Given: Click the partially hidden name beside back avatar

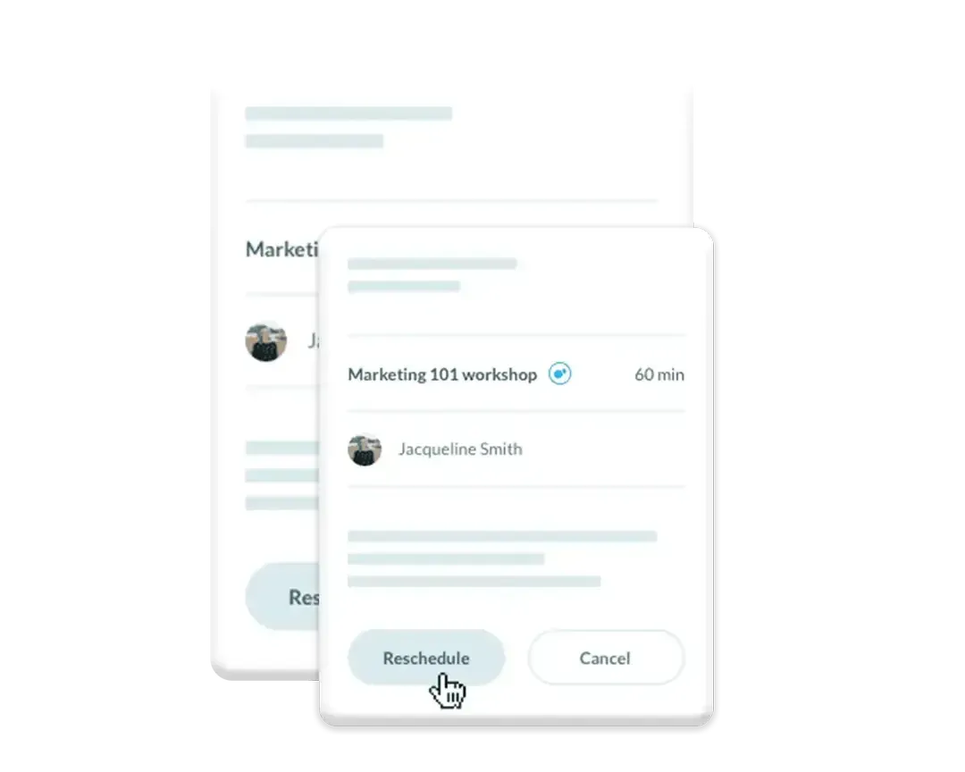Looking at the screenshot, I should point(314,340).
